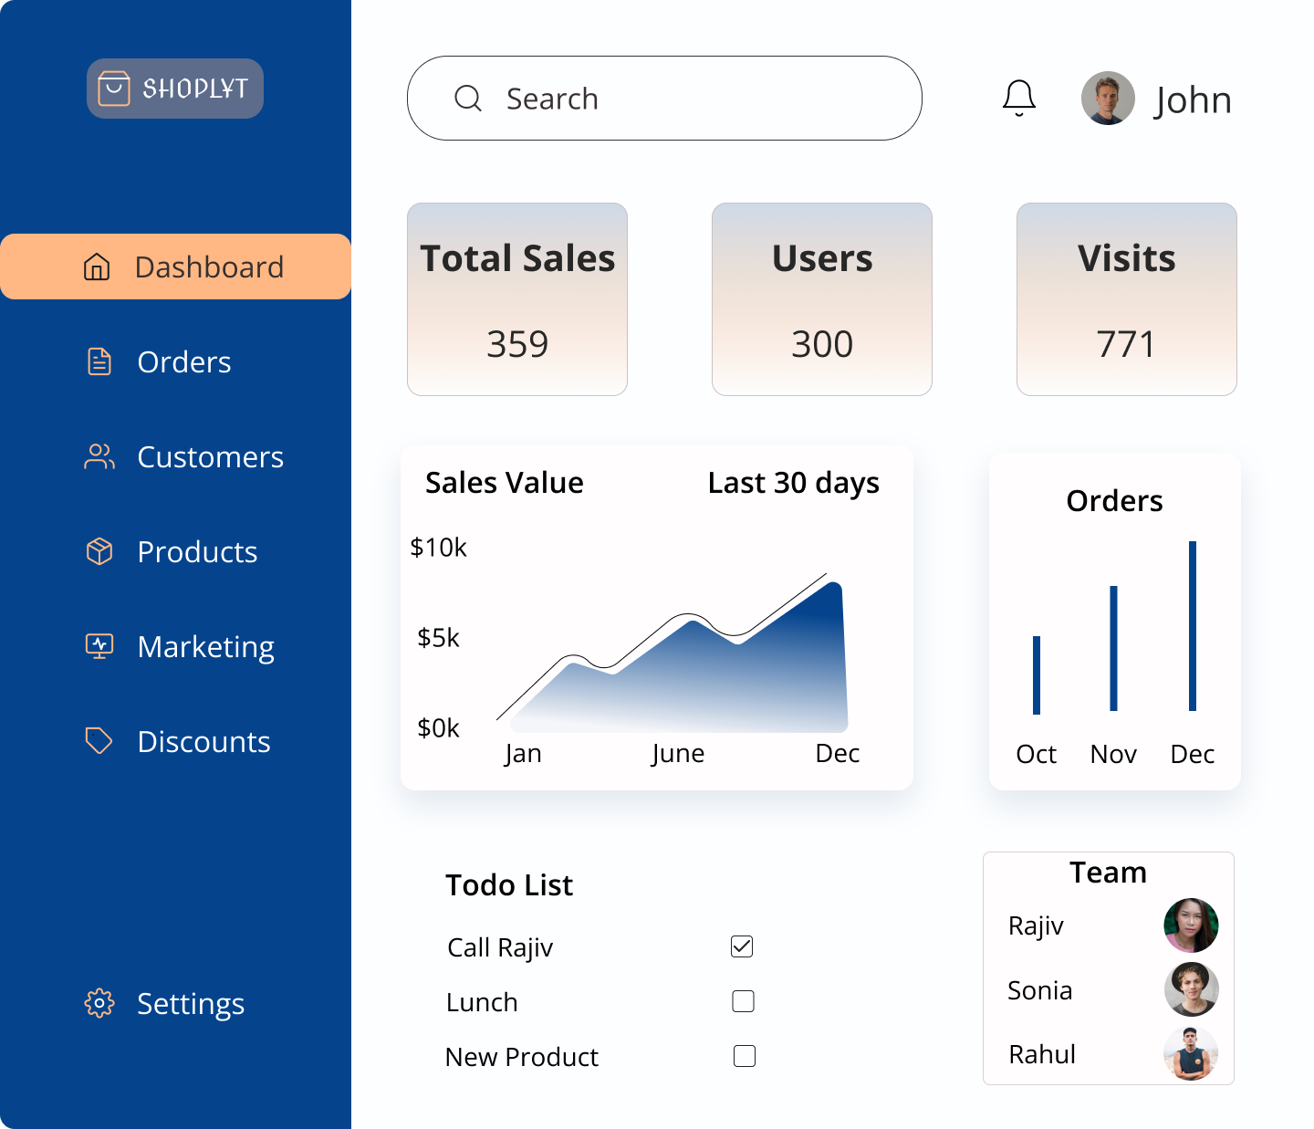Open John's profile avatar menu
Screen dimensions: 1314x1129
1108,99
